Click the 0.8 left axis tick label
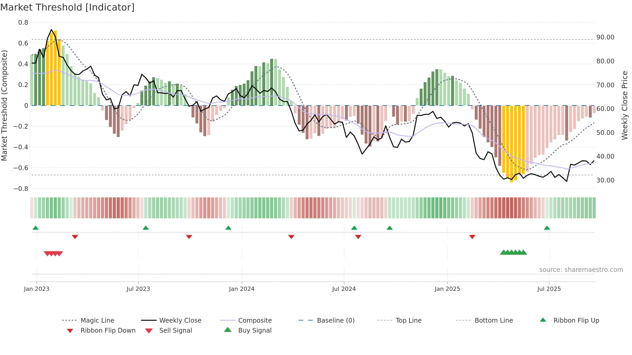Screen dimensions: 632x355 (x=23, y=23)
